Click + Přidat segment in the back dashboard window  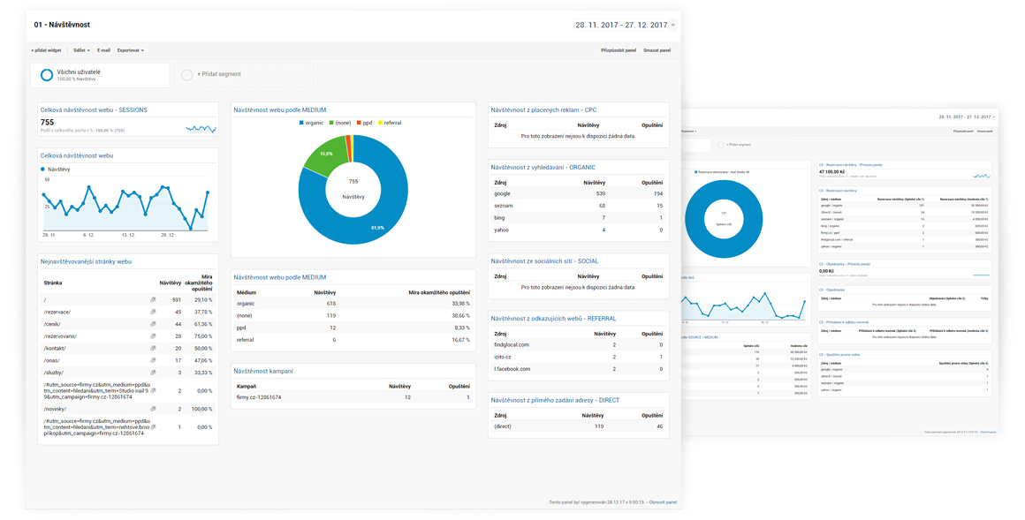(x=739, y=145)
